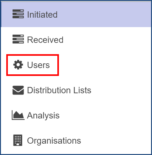Click the Received server-stack icon
The width and height of the screenshot is (152, 155).
click(18, 39)
